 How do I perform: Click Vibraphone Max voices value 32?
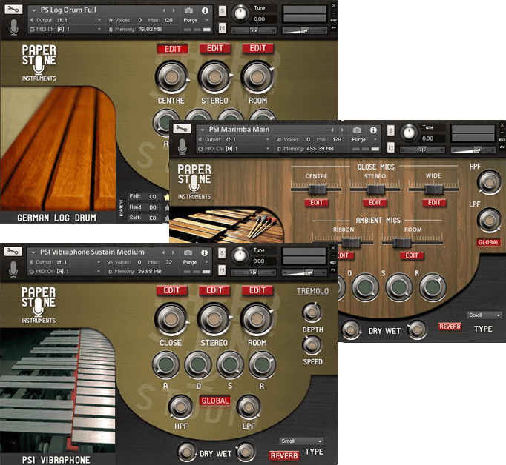[168, 262]
